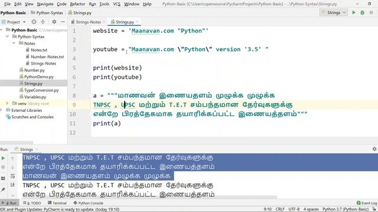
Task: Click the CRLF line separator in status bar
Action: [x=280, y=209]
